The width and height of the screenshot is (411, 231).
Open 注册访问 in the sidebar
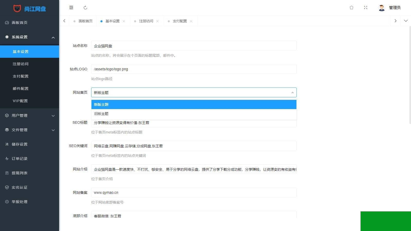(x=30, y=64)
